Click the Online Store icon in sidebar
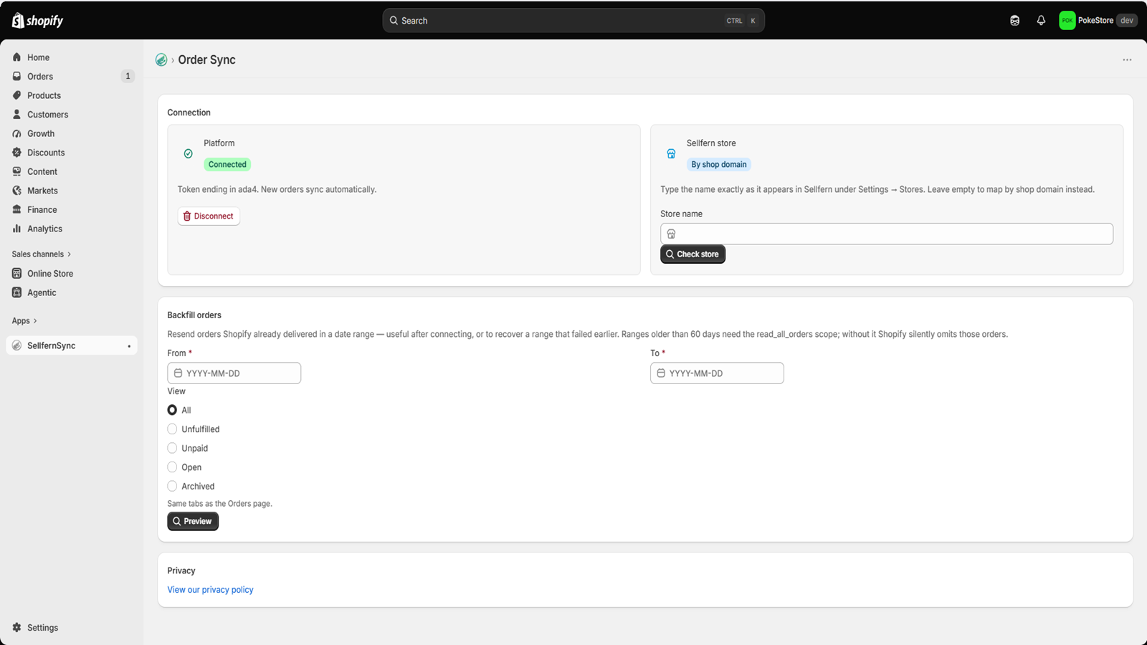This screenshot has height=645, width=1147. [x=17, y=274]
